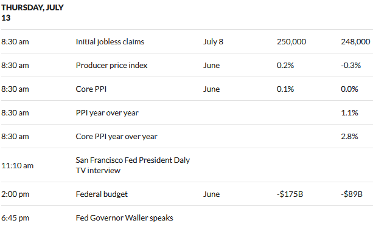Click the 2.8% Core PPI yearly value
373x226 pixels.
pos(349,137)
